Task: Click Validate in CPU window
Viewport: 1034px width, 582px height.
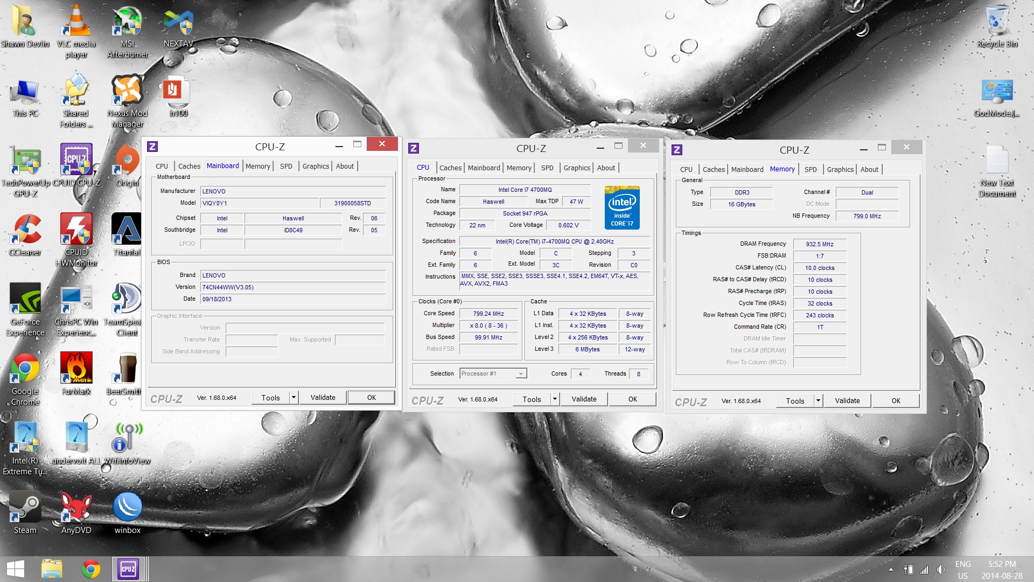Action: pyautogui.click(x=584, y=399)
